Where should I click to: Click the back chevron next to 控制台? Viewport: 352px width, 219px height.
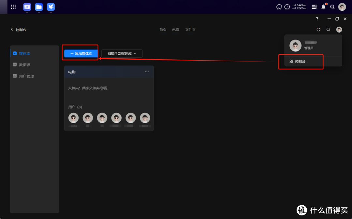tap(12, 29)
